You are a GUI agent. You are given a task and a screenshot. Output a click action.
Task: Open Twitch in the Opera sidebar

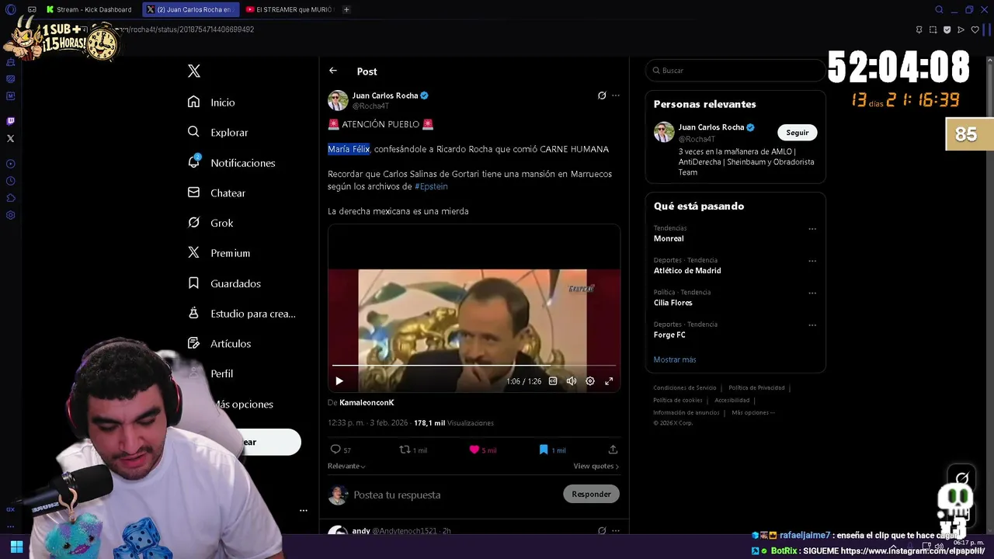[10, 121]
